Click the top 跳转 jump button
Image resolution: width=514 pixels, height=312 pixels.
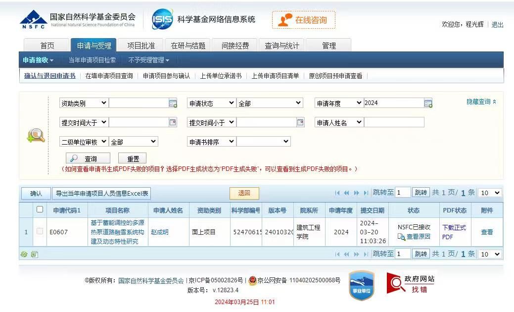(x=421, y=193)
